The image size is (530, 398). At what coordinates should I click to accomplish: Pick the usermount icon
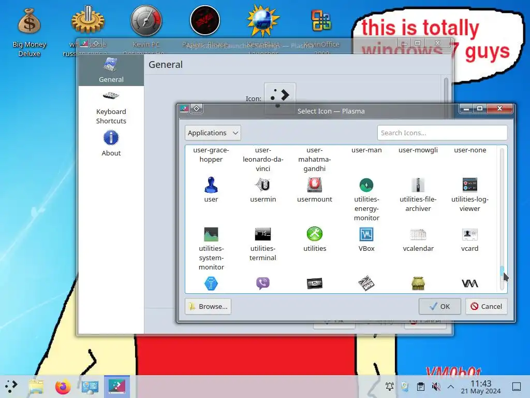(x=314, y=185)
